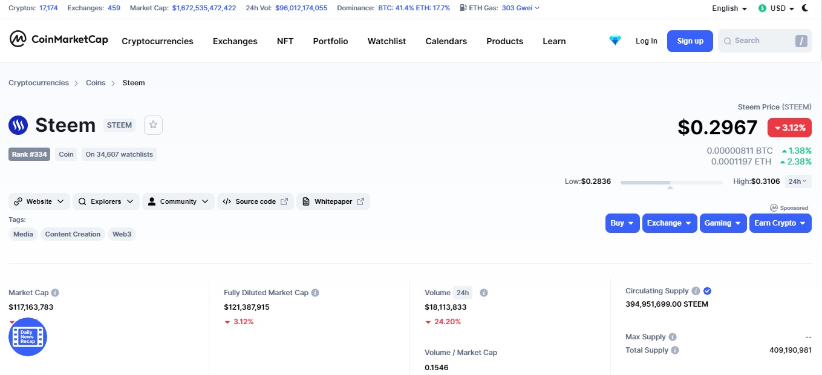Click the verified supply checkmark badge
The width and height of the screenshot is (822, 375).
tap(708, 291)
